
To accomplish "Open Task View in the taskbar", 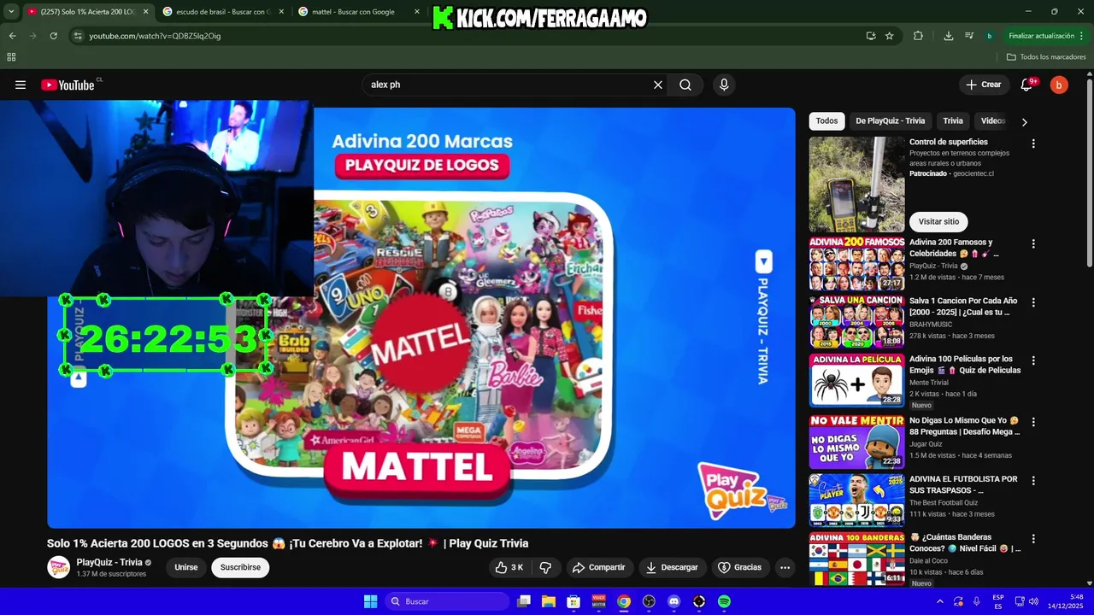I will coord(524,601).
